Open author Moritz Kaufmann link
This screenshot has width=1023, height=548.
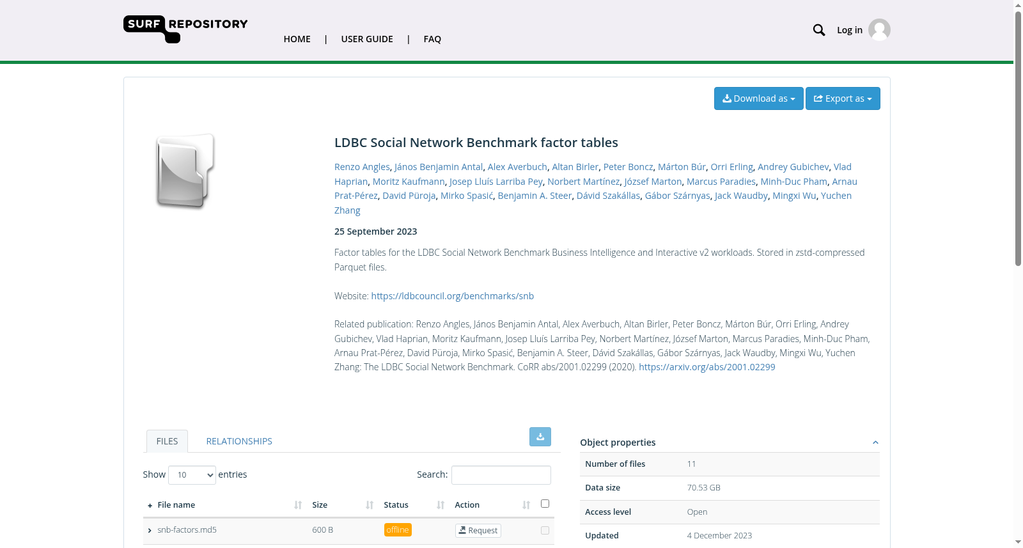click(409, 182)
